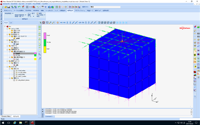Screen dimensions: 200x125
Task: Collapse the メッシュ tree node
Action: pyautogui.click(x=7, y=29)
